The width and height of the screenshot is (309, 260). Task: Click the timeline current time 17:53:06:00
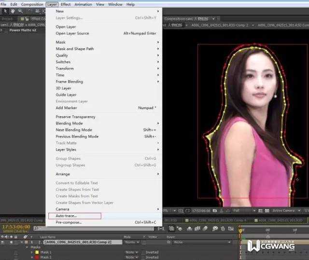[x=16, y=227]
